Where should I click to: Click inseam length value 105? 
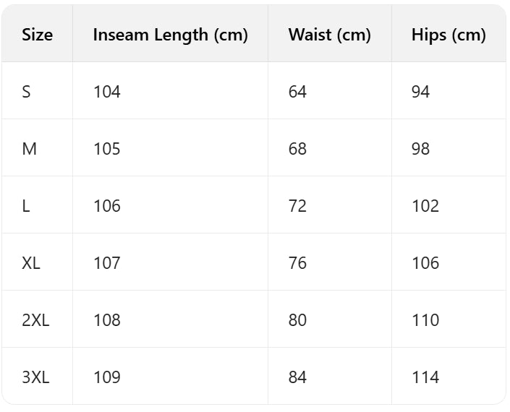[x=107, y=149]
